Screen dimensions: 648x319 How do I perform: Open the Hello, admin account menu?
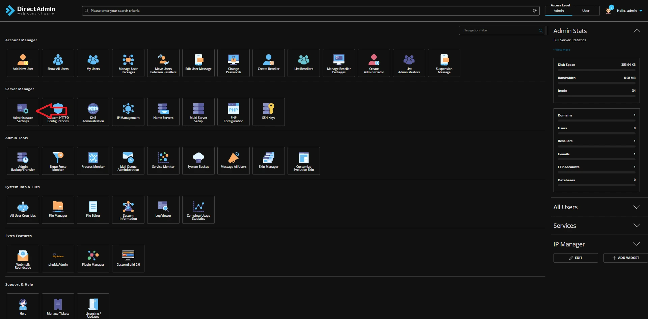coord(629,11)
